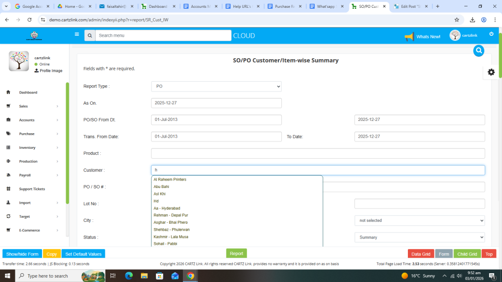
Task: Open the 'not selected' City dropdown
Action: (419, 221)
